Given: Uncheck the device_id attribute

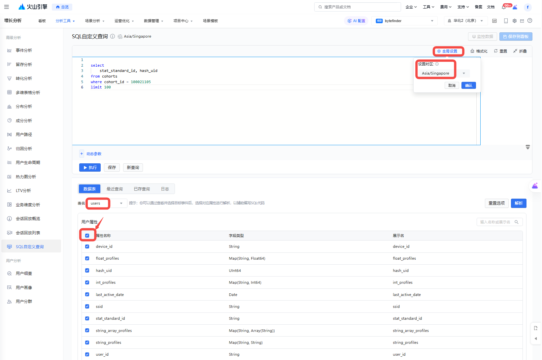Looking at the screenshot, I should (87, 246).
